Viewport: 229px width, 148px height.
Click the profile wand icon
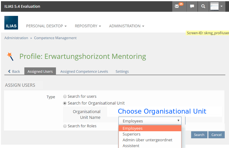click(10, 56)
